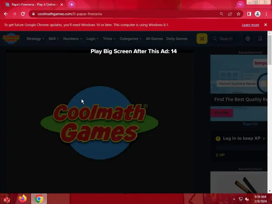Click the zoom magnifier icon in address bar
The width and height of the screenshot is (272, 204).
tap(222, 14)
